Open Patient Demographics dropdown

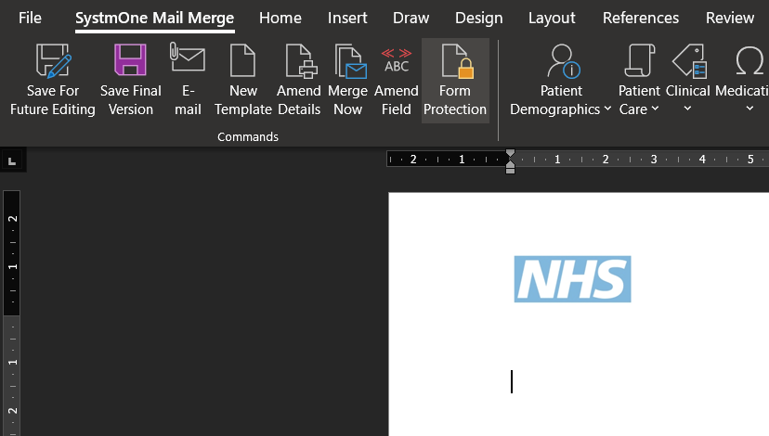click(561, 81)
